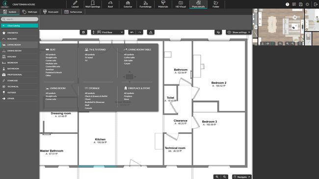Zoom in on the floor plan

tap(217, 177)
